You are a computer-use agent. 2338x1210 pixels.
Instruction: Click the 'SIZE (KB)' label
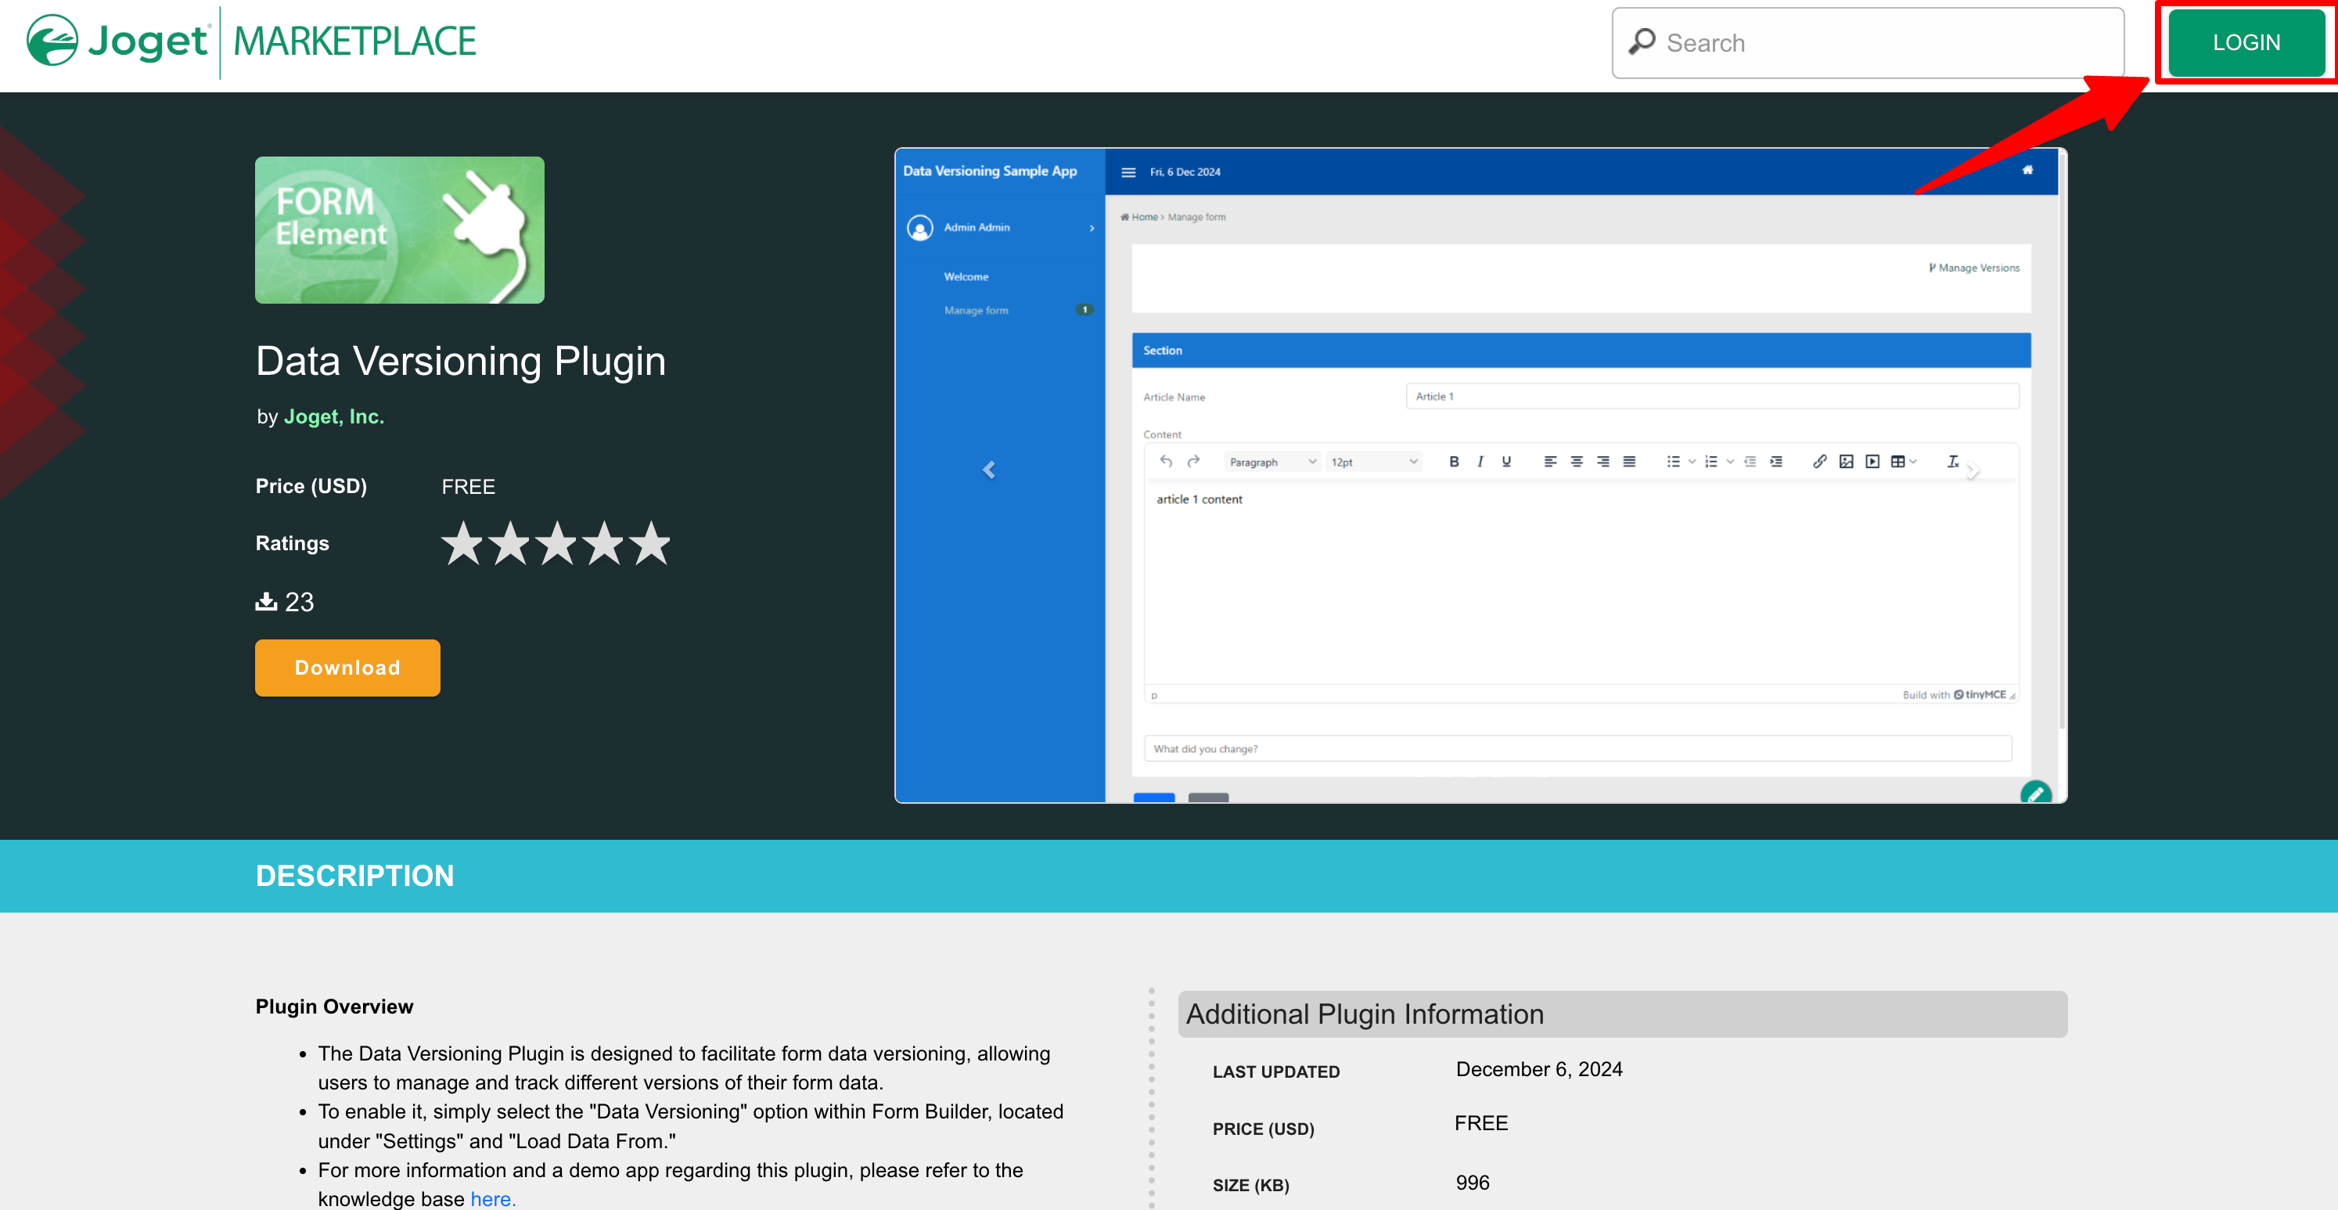coord(1250,1186)
